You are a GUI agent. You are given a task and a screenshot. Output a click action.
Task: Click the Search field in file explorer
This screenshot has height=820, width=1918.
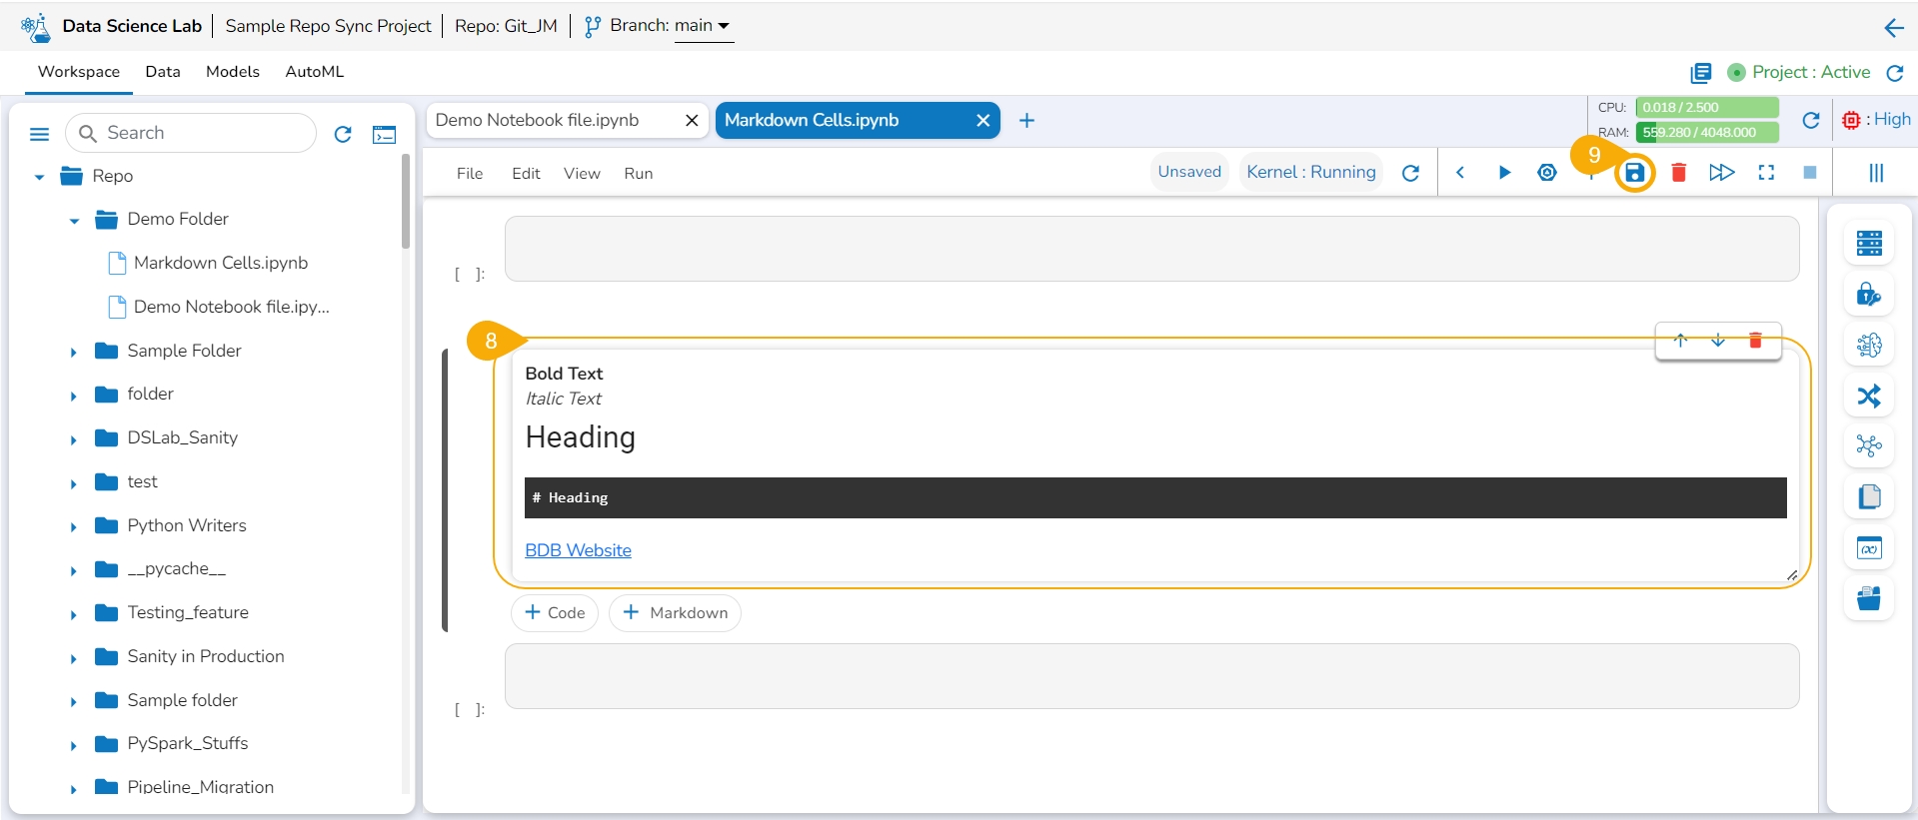click(x=191, y=133)
